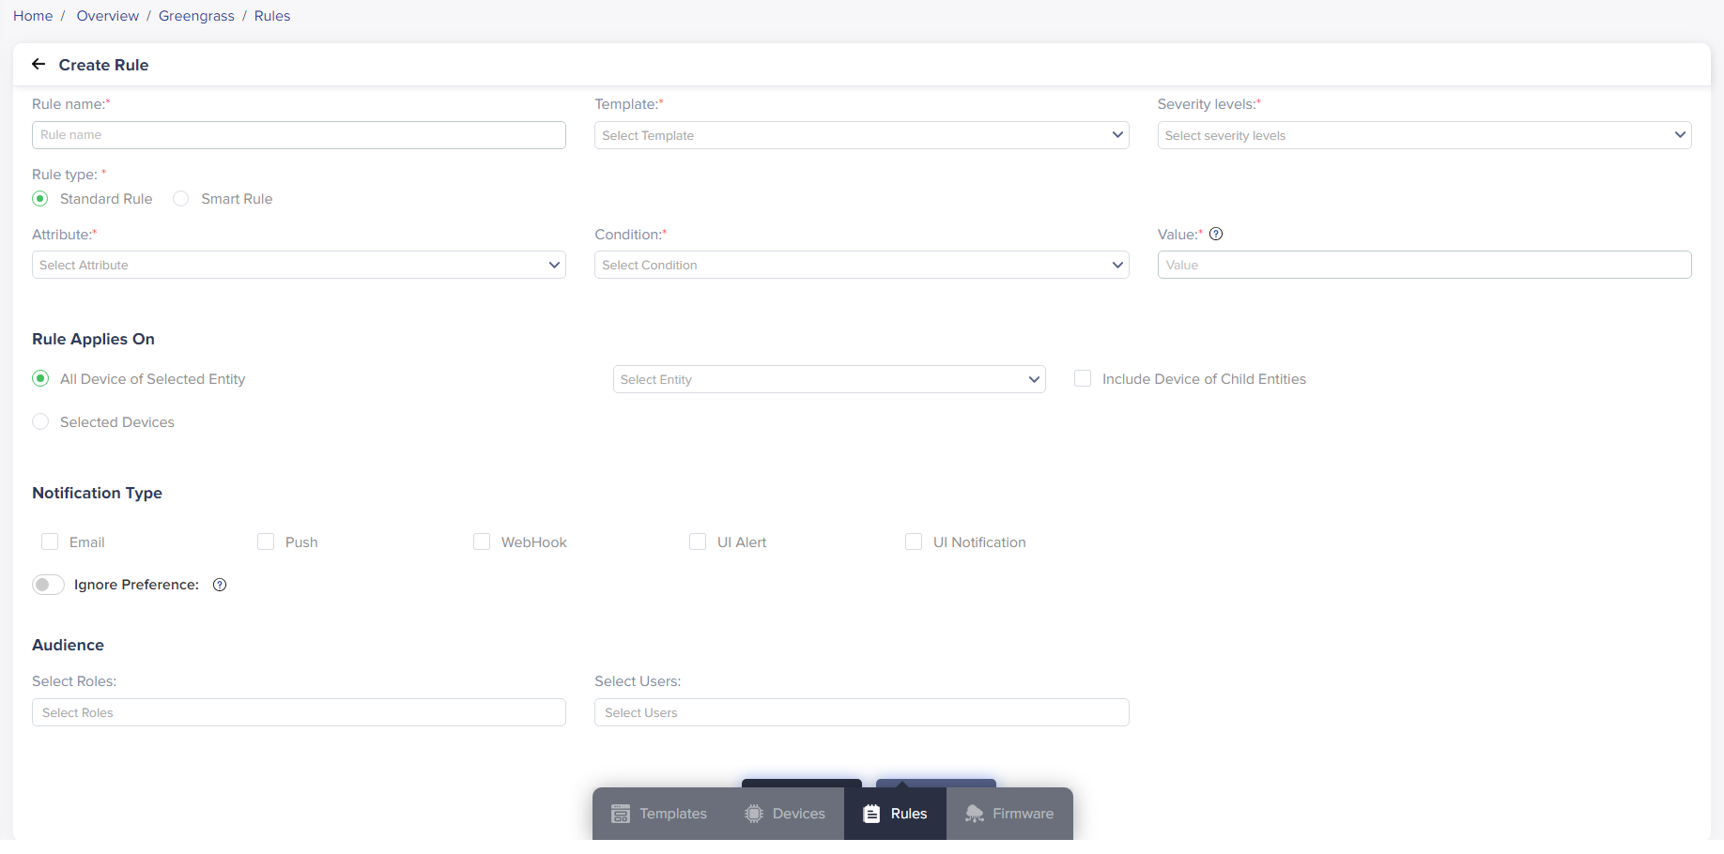
Task: Select the Smart Rule radio button
Action: (x=180, y=198)
